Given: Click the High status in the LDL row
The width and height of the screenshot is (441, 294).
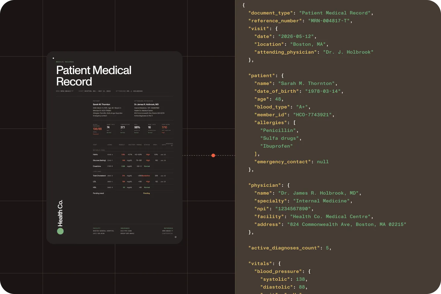Looking at the screenshot, I should (148, 182).
